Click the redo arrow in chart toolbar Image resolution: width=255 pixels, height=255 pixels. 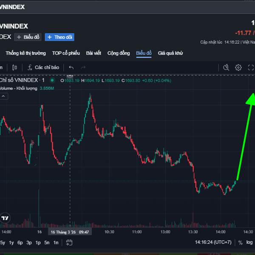[x=83, y=67]
